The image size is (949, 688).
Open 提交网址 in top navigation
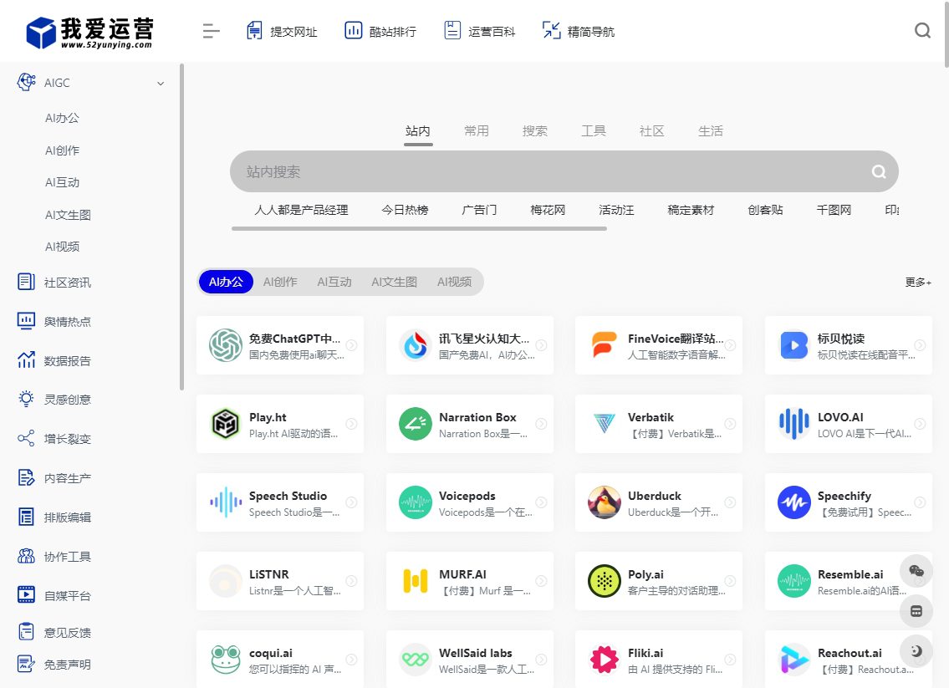point(282,31)
